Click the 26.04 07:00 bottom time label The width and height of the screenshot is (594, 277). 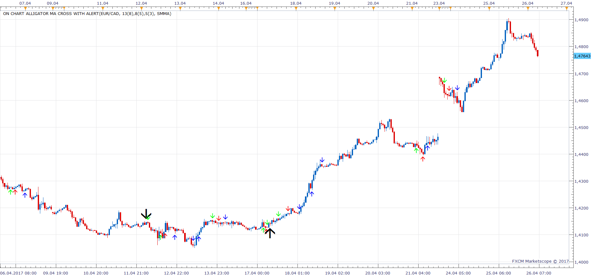coord(539,273)
